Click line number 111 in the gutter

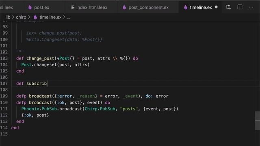click(x=4, y=109)
